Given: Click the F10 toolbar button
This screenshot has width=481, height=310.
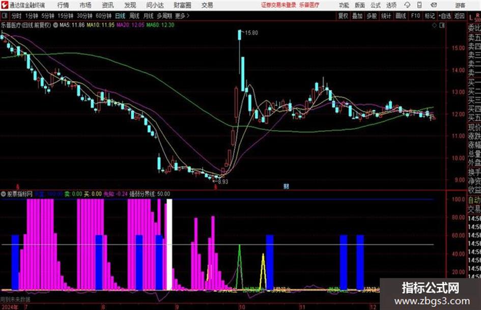Looking at the screenshot, I should pos(415,16).
